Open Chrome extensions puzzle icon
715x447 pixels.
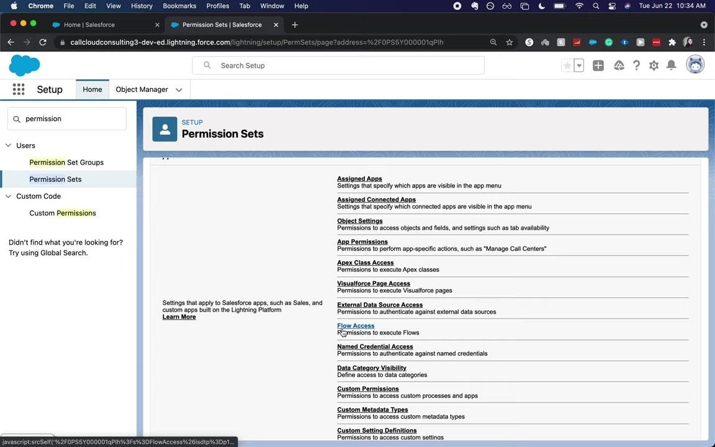coord(672,42)
